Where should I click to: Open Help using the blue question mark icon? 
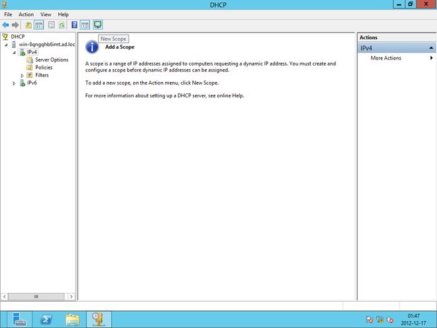coord(74,25)
